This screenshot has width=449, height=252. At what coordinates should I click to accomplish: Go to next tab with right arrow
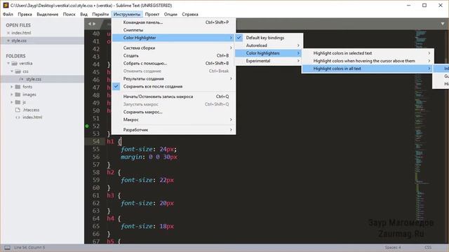click(x=94, y=24)
